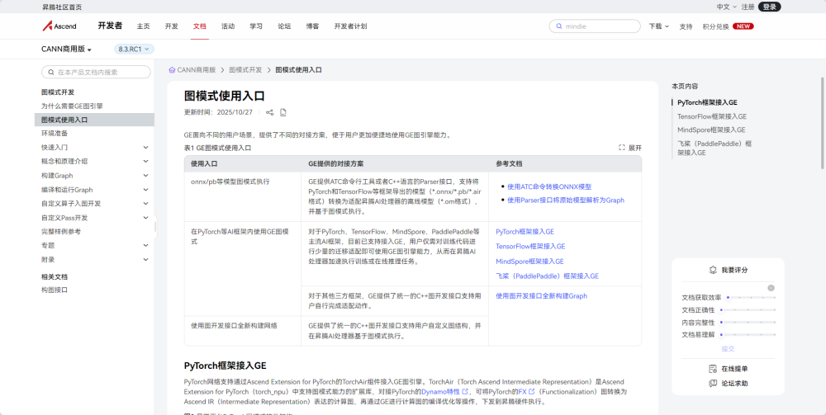Open the 开发 nav tab
This screenshot has width=826, height=415.
coord(171,26)
